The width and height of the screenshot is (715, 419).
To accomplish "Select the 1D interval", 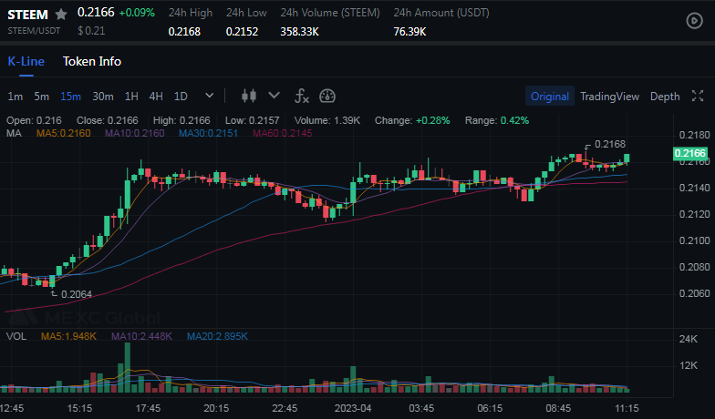I will click(181, 97).
